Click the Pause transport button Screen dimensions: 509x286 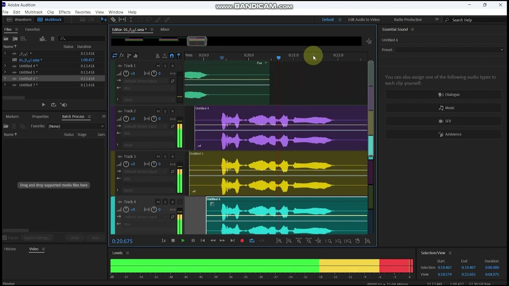coord(193,240)
